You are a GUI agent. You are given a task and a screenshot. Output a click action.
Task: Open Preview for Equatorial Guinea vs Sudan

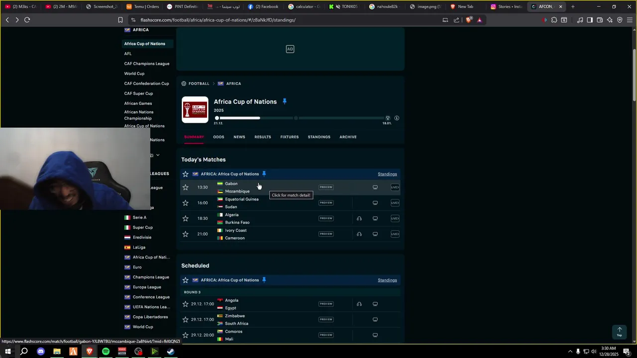[326, 203]
